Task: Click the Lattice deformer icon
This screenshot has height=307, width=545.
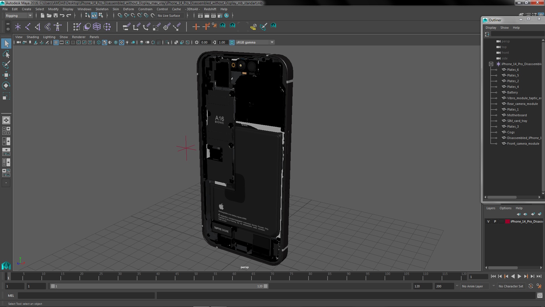Action: 97,27
